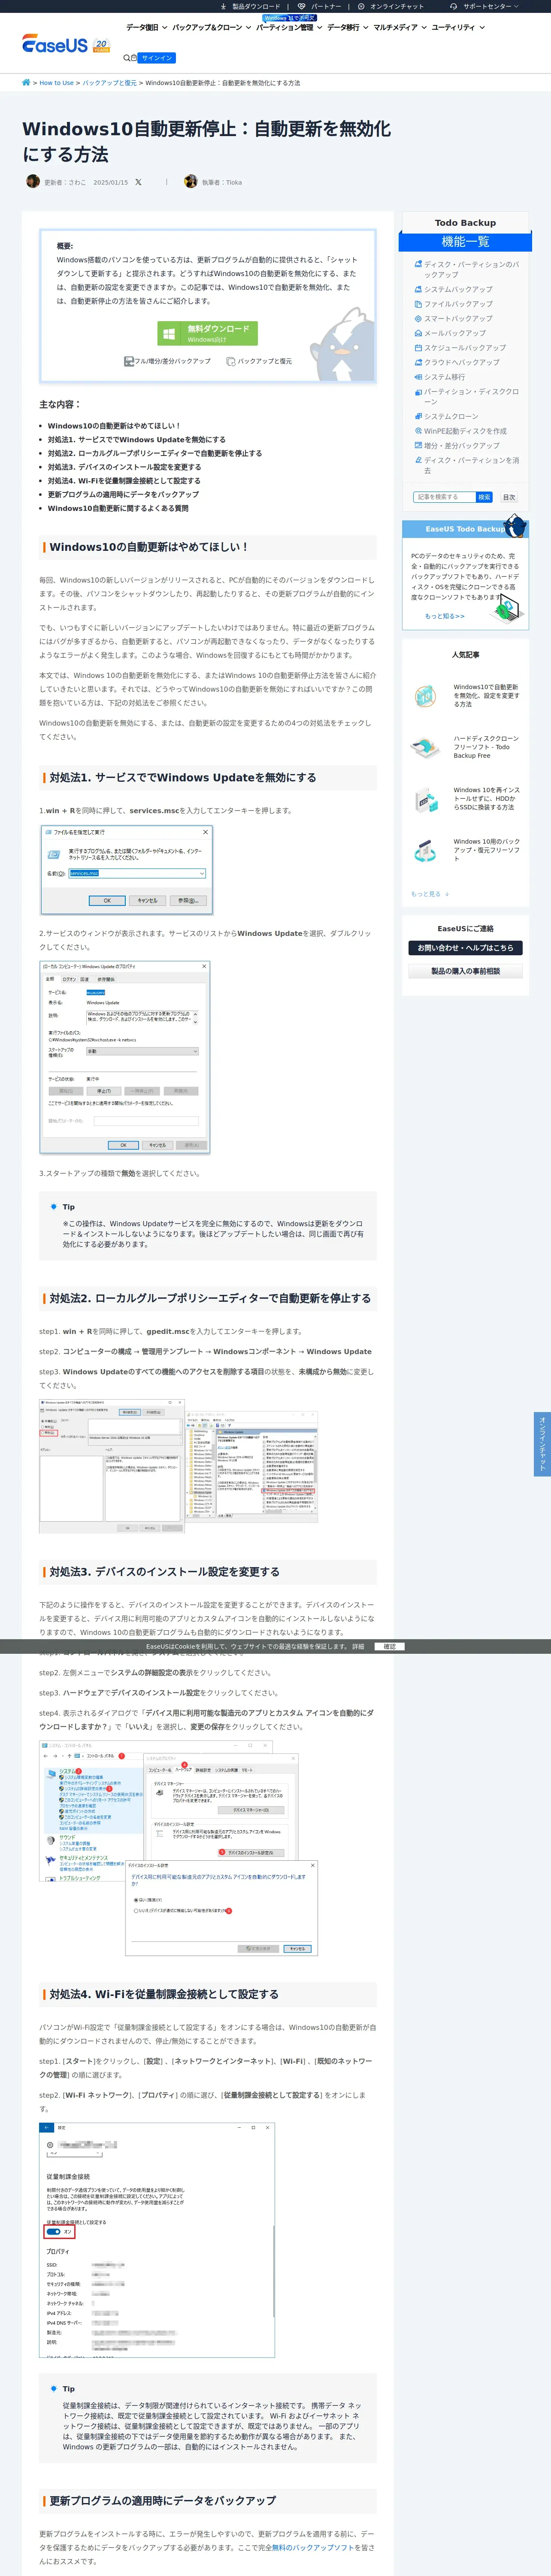Click the サインイン button
The image size is (551, 2576).
coord(157,58)
